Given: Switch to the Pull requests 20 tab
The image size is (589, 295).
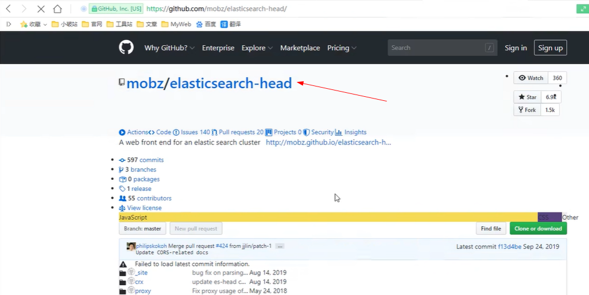Looking at the screenshot, I should (238, 132).
